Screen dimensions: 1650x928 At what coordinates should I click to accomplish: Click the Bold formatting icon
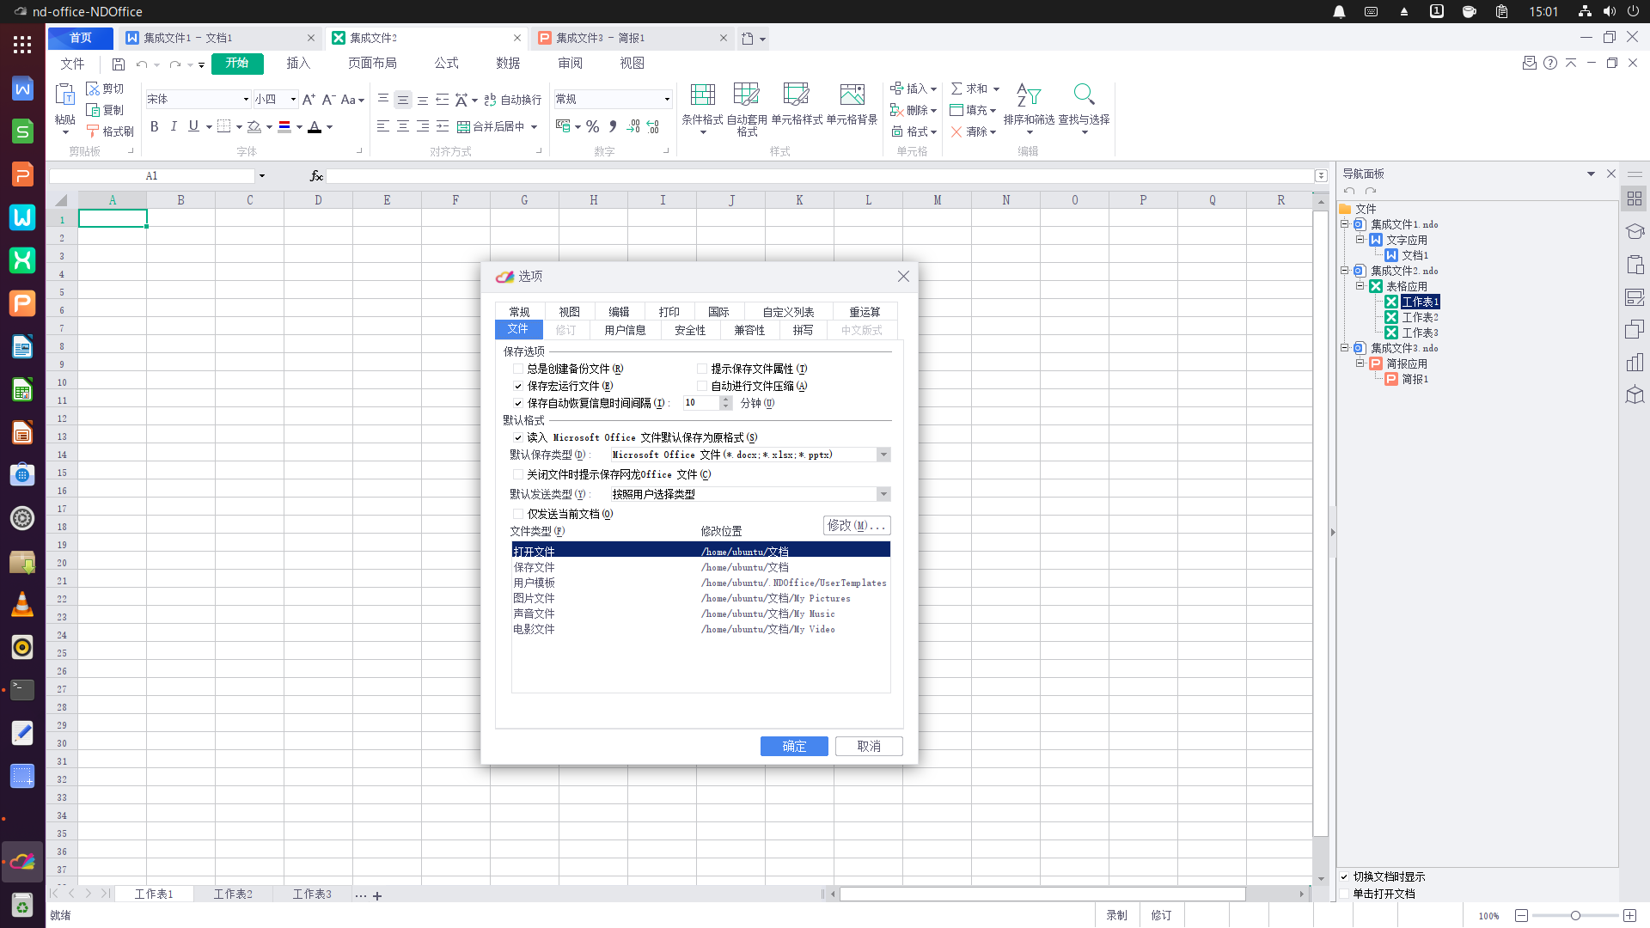coord(155,126)
